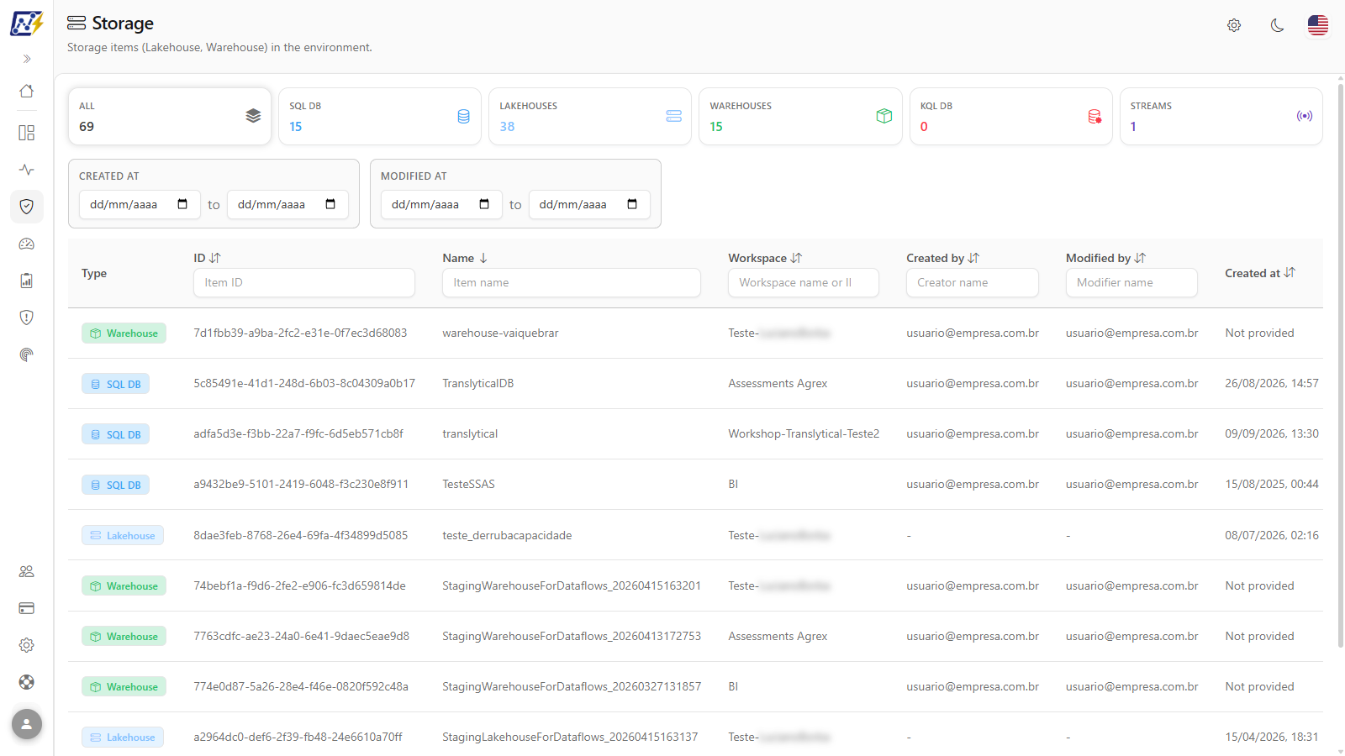The width and height of the screenshot is (1345, 756).
Task: Click date 15/08/2025, 00:44
Action: tap(1272, 484)
